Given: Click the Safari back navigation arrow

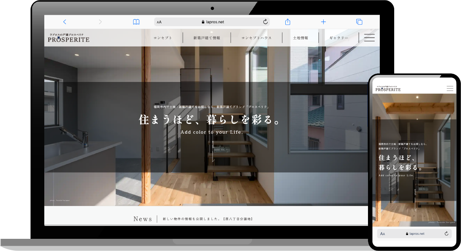Looking at the screenshot, I should point(65,22).
